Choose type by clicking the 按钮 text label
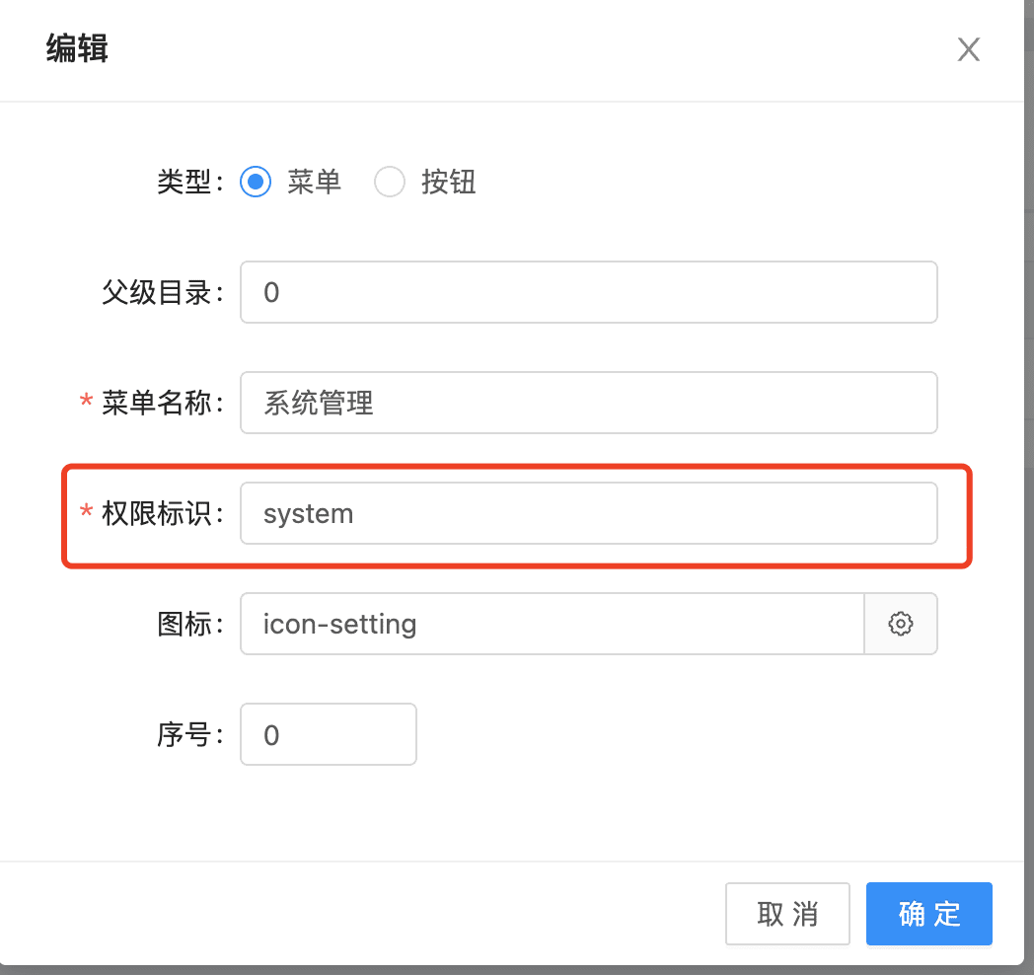1034x975 pixels. coord(448,182)
